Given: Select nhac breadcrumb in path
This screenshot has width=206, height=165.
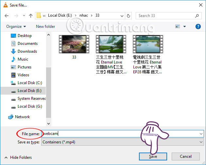Looking at the screenshot, I should [84, 15].
